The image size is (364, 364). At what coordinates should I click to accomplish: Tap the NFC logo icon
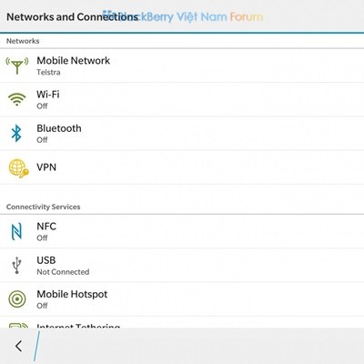(16, 231)
